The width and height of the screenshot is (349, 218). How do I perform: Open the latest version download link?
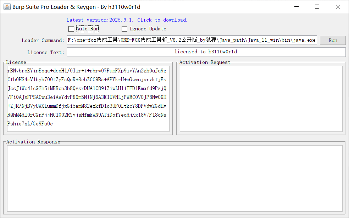click(127, 20)
